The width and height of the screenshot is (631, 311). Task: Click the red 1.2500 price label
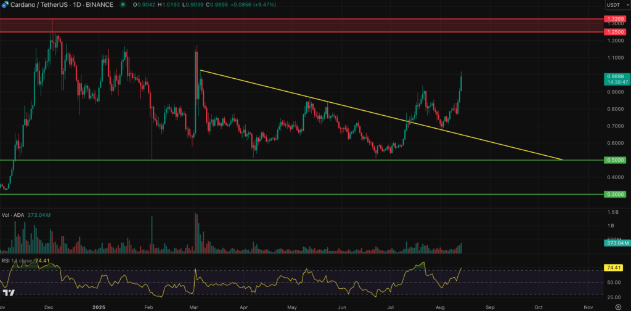(614, 32)
